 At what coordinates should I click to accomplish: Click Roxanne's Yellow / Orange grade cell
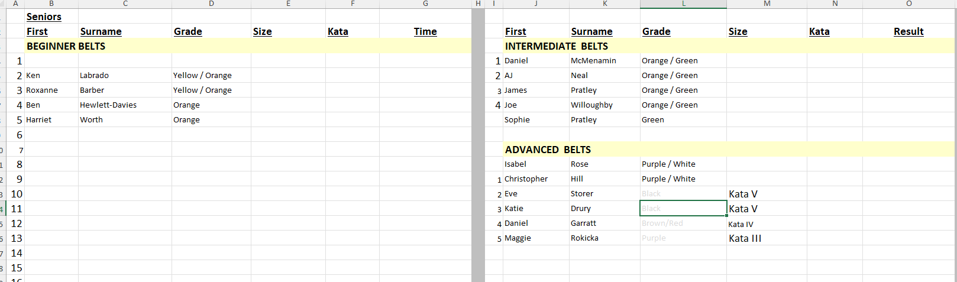pyautogui.click(x=211, y=90)
